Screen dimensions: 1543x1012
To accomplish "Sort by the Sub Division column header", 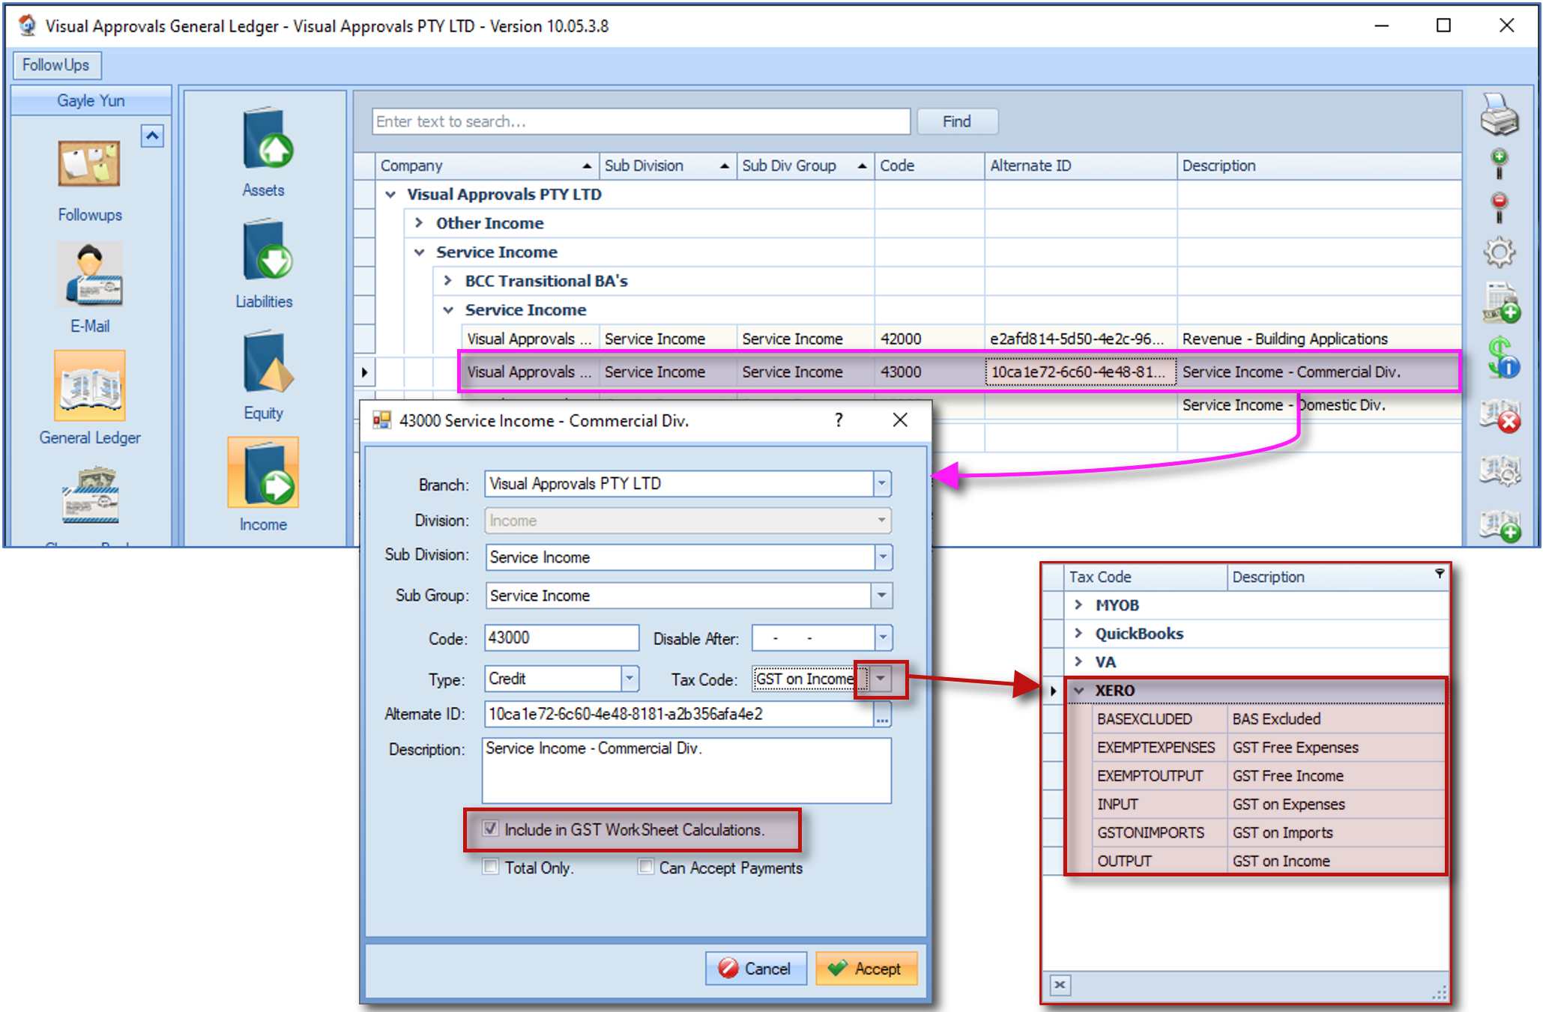I will tap(667, 166).
